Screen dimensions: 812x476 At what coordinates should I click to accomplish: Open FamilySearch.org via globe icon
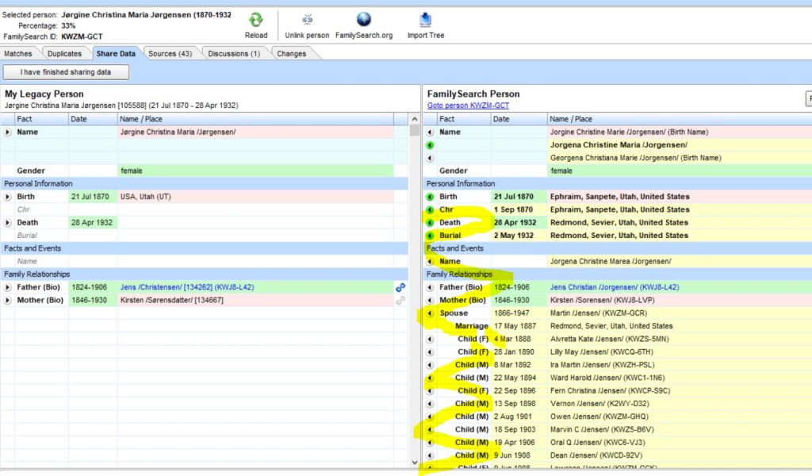click(x=363, y=19)
